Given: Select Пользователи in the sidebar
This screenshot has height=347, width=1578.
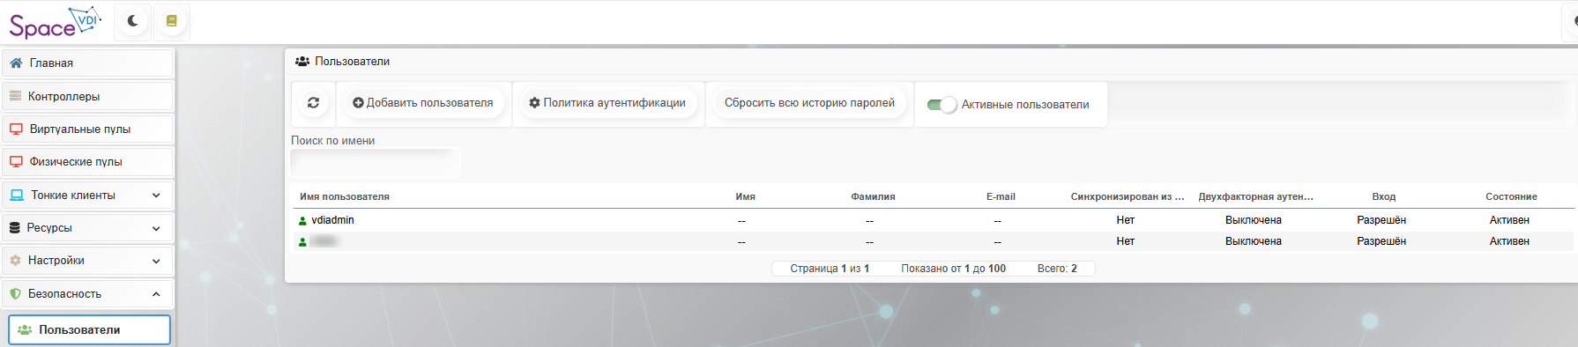Looking at the screenshot, I should 89,329.
